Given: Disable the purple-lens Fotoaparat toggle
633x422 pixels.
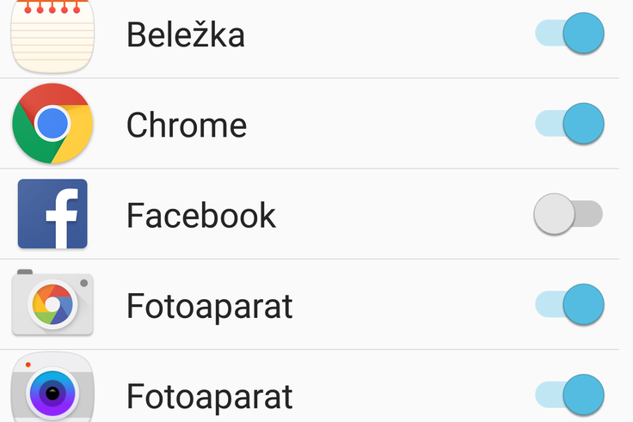Looking at the screenshot, I should pos(569,394).
